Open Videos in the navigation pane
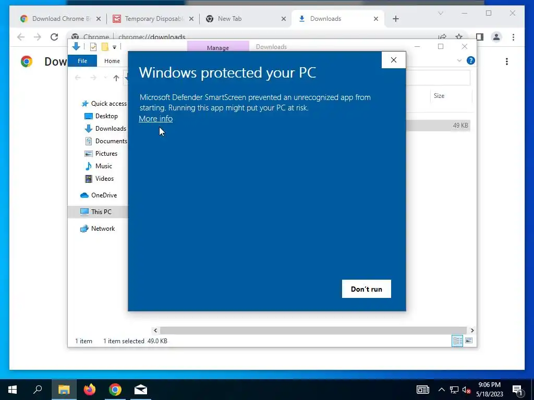534x400 pixels. pyautogui.click(x=99, y=179)
